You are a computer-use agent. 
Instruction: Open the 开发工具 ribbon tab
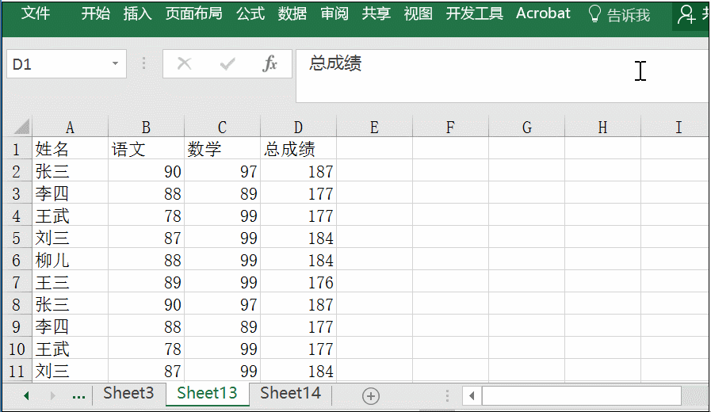(474, 13)
